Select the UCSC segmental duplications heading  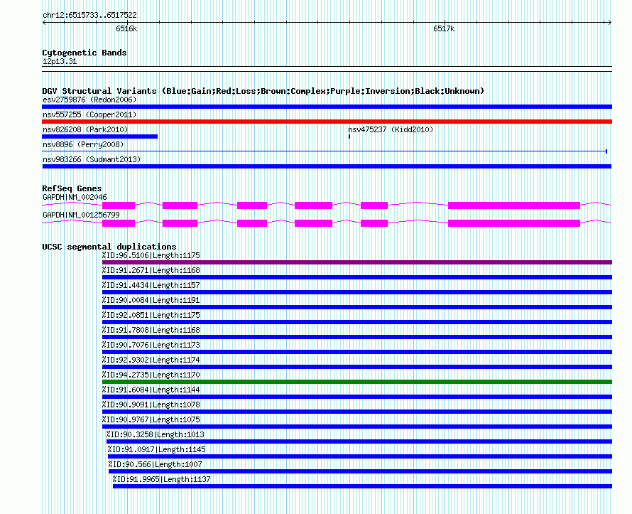tap(109, 247)
